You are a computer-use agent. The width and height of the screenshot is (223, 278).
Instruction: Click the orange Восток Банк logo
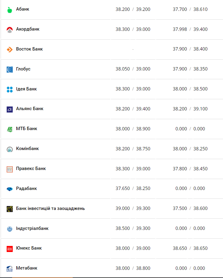point(10,49)
